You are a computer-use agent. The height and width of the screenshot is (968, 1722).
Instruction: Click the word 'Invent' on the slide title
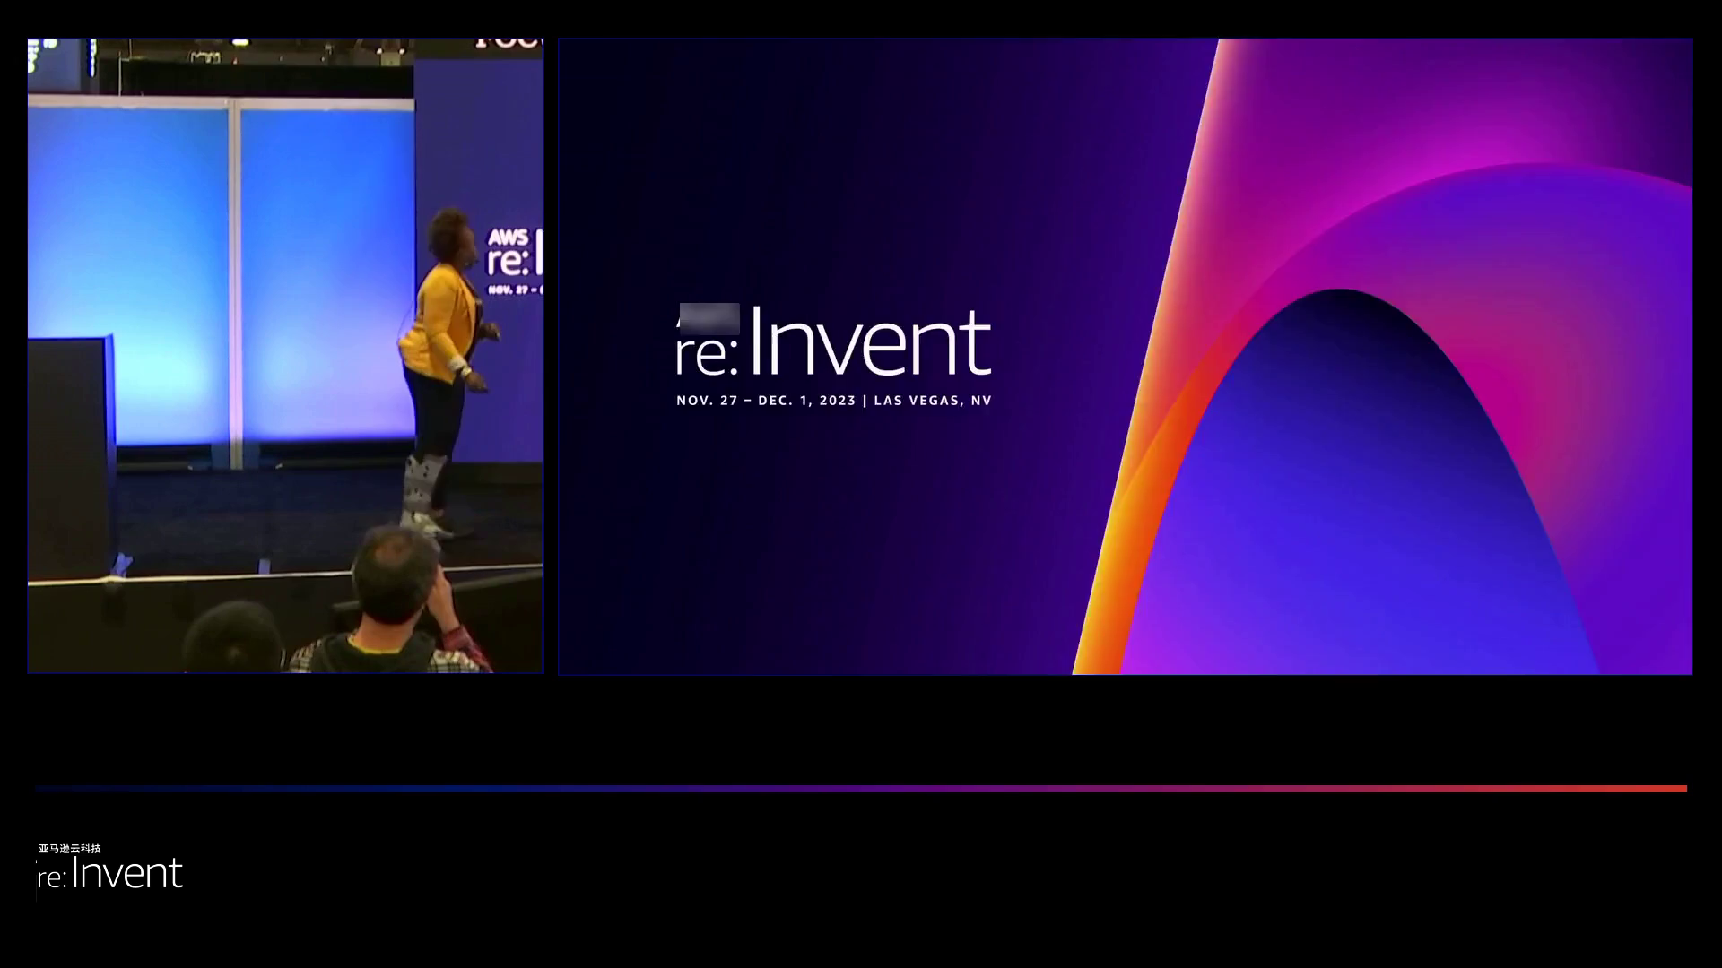(870, 342)
